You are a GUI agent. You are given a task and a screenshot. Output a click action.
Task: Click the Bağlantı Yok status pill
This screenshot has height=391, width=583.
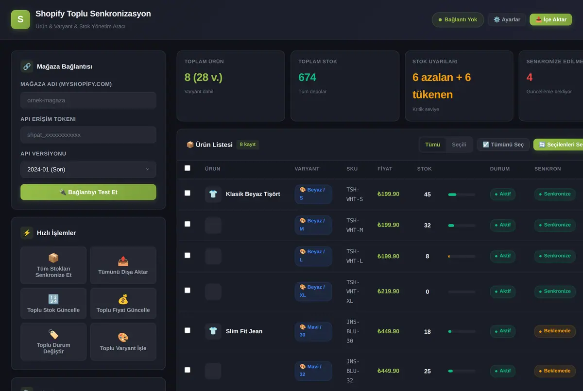(458, 20)
